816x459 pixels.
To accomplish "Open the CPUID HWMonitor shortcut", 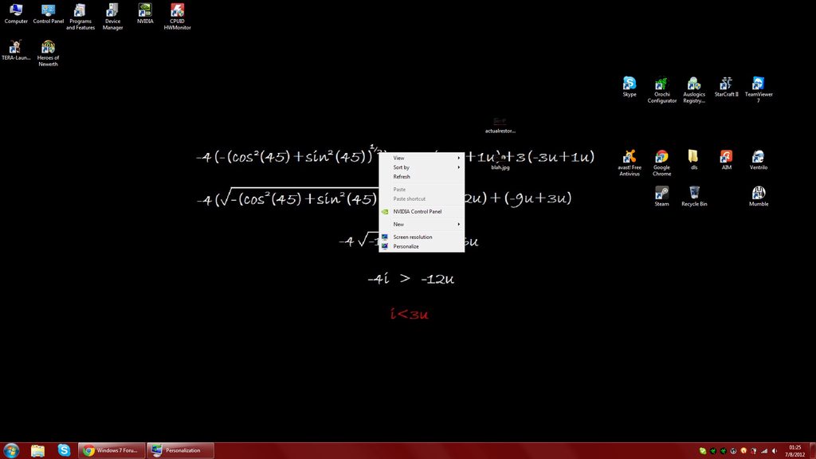I will tap(177, 17).
